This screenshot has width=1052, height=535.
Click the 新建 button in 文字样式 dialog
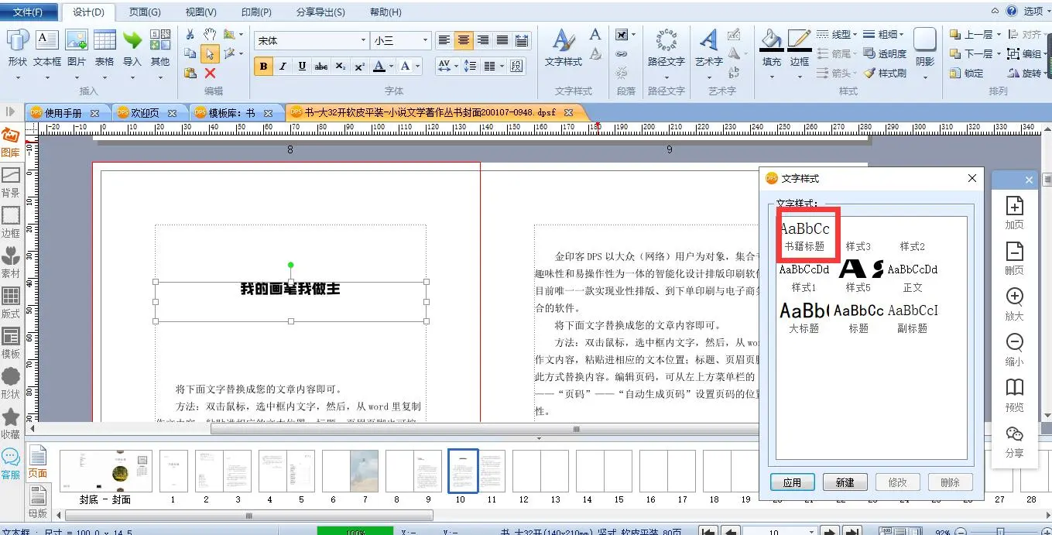845,482
